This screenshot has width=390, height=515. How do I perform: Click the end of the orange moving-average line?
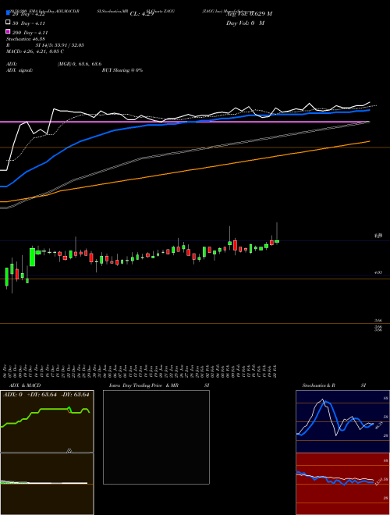(x=369, y=141)
